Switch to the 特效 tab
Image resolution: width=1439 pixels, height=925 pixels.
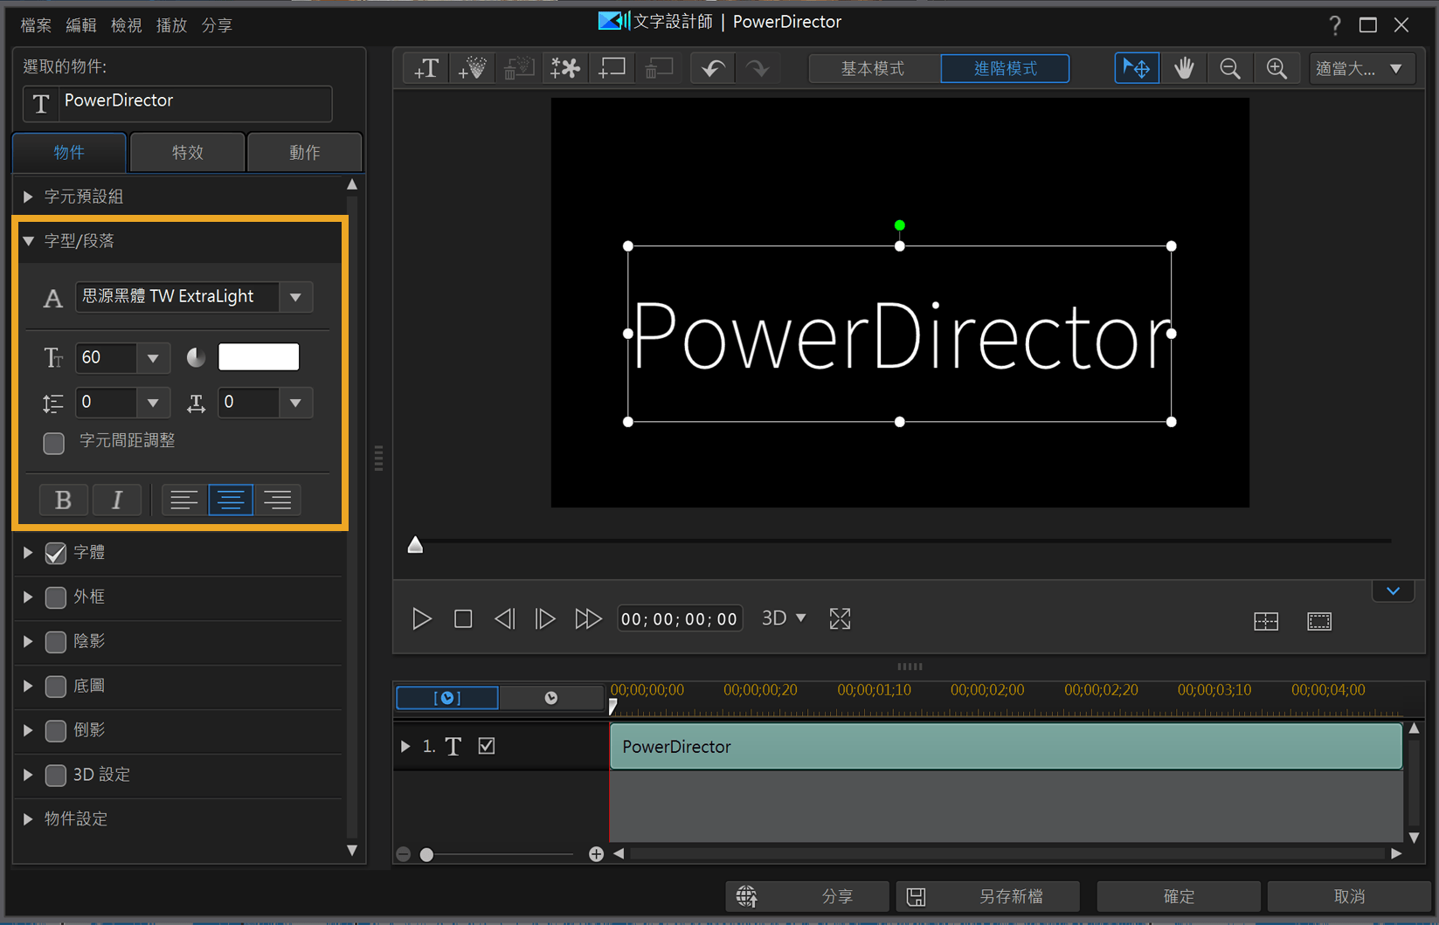pos(187,153)
